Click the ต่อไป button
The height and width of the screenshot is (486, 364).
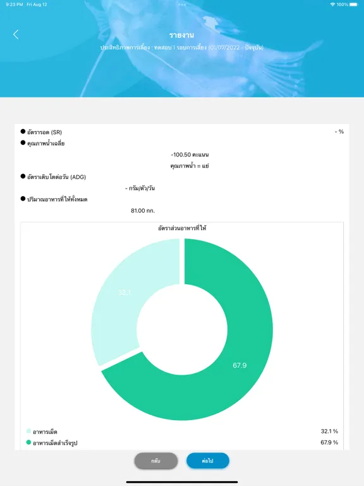click(x=208, y=461)
